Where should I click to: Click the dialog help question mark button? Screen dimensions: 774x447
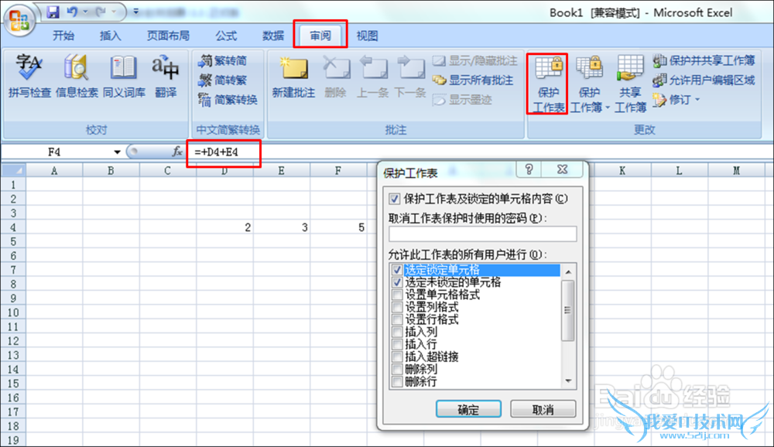coord(529,169)
